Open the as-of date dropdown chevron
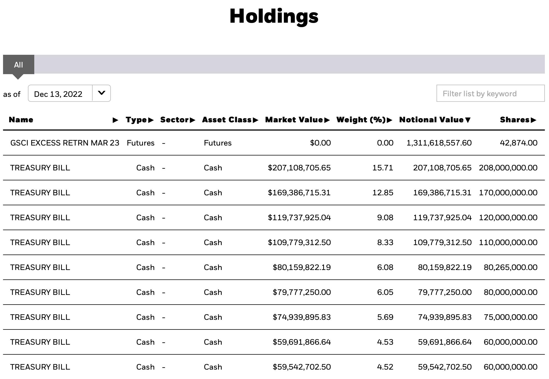 [101, 93]
